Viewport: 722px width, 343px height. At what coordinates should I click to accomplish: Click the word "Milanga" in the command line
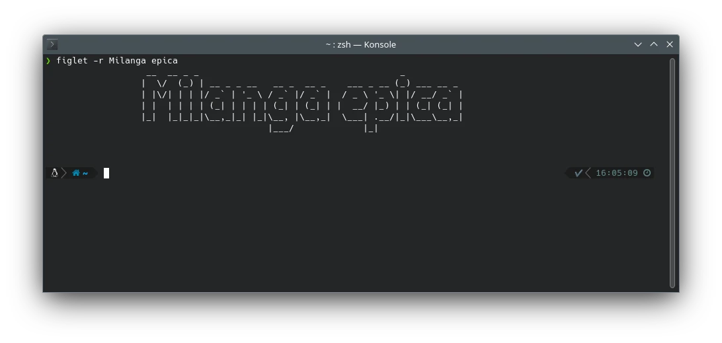click(128, 61)
